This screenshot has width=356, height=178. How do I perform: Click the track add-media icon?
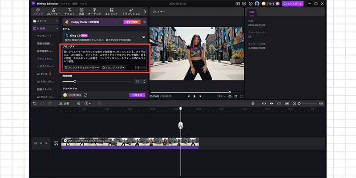point(56,143)
